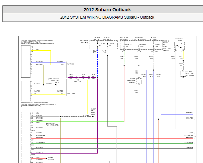Click the "GRN" wire label pointing to EXTERIOR LIGHTS SYSTEM

[x=38, y=123]
